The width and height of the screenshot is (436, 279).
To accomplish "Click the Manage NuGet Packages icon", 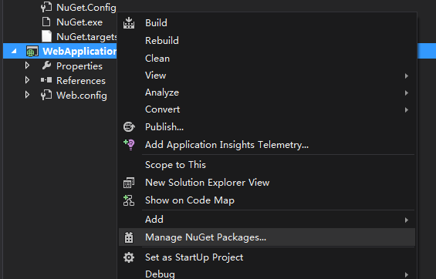I will (129, 237).
